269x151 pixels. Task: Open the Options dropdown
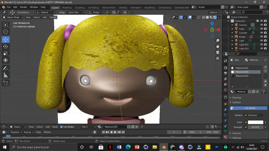[x=215, y=12]
